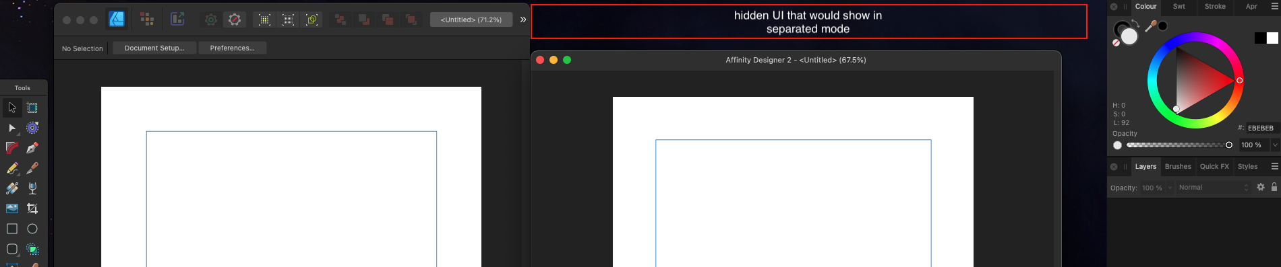Switch to Export persona icon
This screenshot has width=1281, height=267.
click(x=177, y=20)
